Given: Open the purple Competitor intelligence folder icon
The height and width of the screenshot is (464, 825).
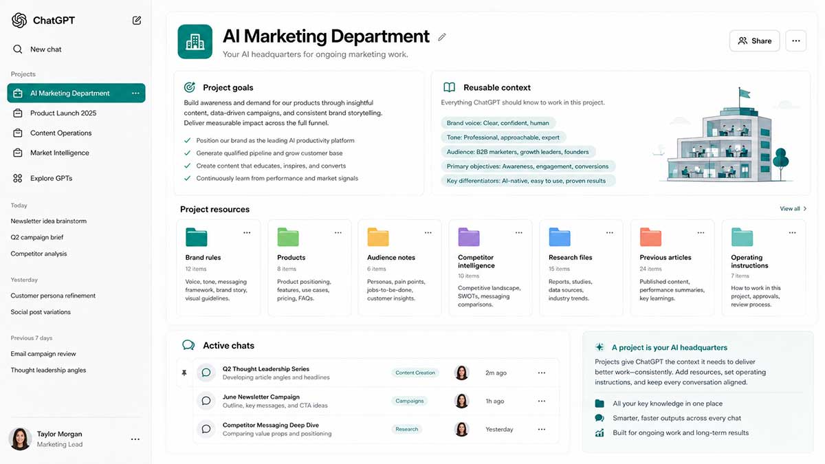Looking at the screenshot, I should [469, 237].
